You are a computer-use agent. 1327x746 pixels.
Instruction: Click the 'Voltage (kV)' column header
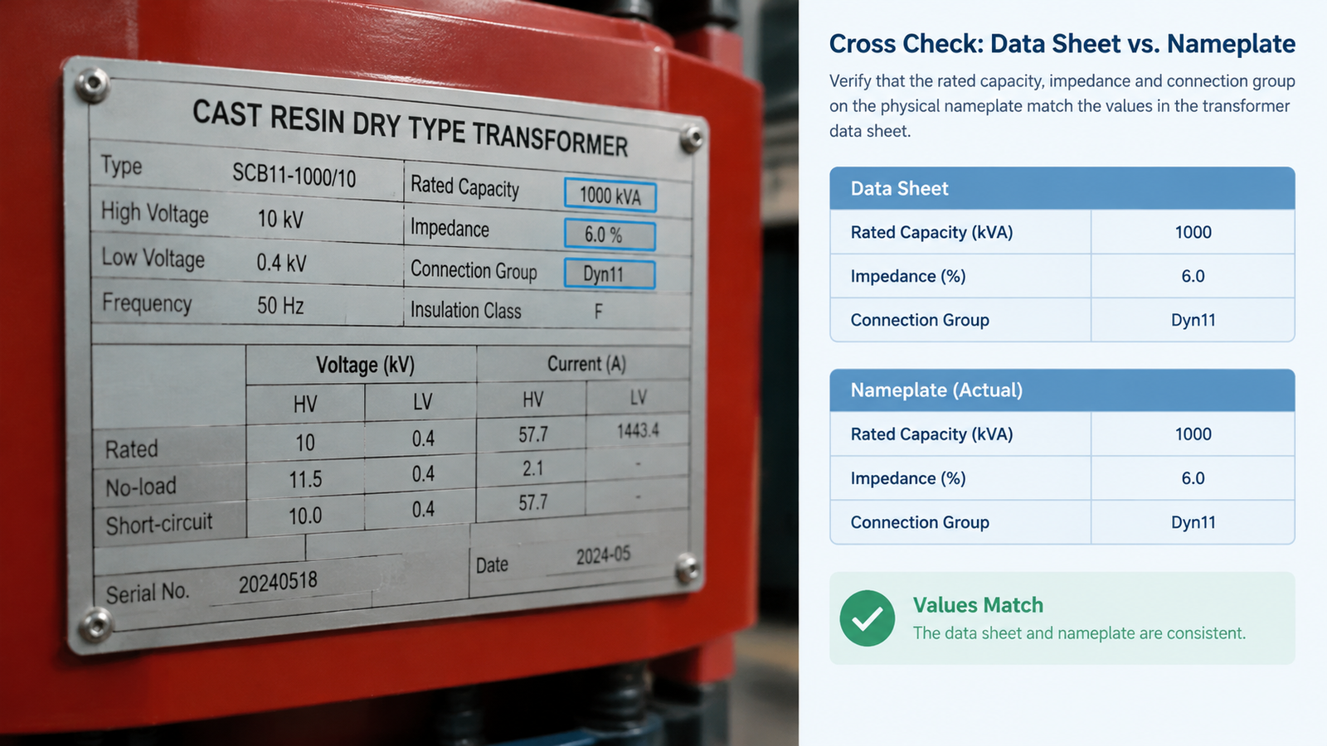(365, 365)
